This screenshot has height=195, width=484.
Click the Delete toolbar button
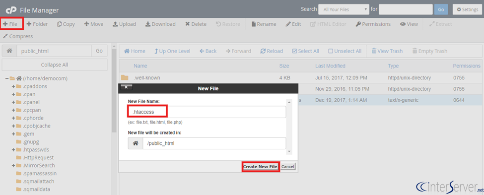point(196,24)
